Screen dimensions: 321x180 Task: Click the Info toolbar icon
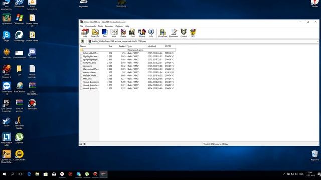151,33
